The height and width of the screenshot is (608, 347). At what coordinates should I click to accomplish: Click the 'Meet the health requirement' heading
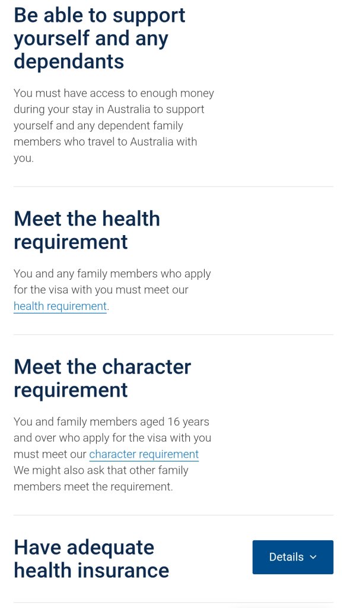point(87,230)
